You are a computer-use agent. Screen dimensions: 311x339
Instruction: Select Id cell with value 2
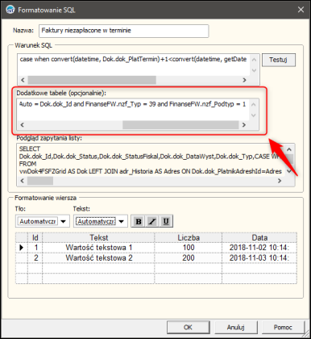coord(35,258)
